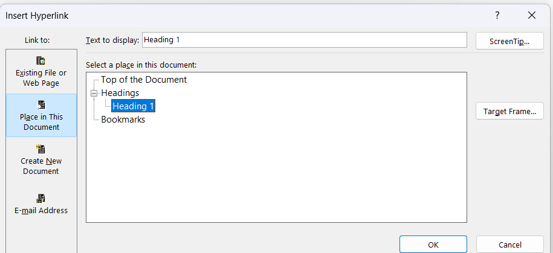Click the Insert Hyperlink title bar

247,16
